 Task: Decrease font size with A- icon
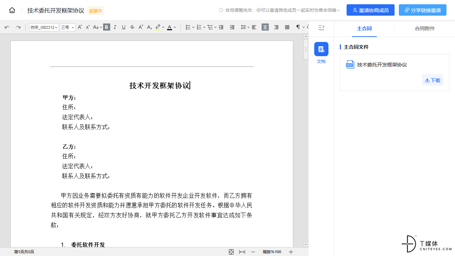(88, 27)
